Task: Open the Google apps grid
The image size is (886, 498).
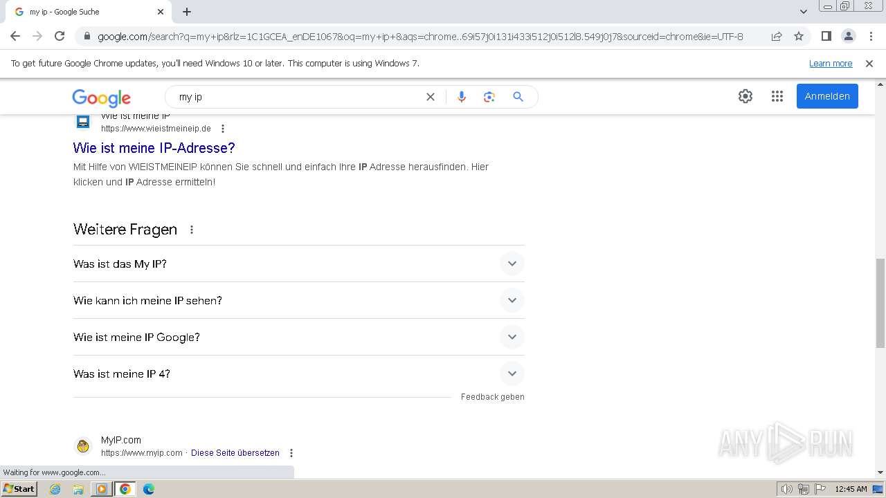Action: [x=777, y=96]
